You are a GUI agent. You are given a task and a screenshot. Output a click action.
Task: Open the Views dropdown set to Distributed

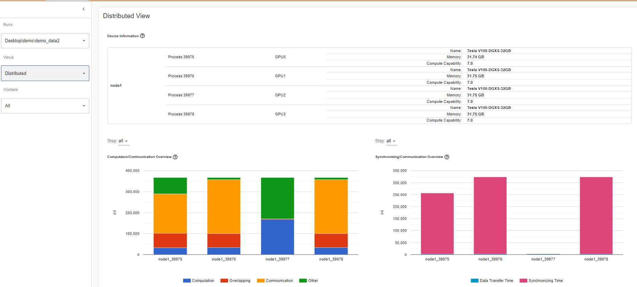pyautogui.click(x=45, y=73)
